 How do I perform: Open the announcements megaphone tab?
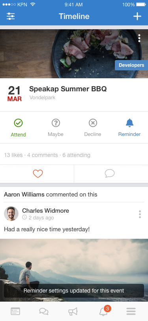click(73, 312)
